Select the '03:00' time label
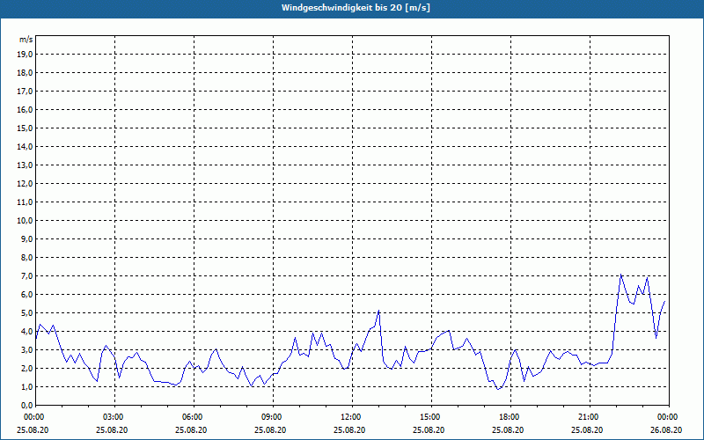Image resolution: width=704 pixels, height=440 pixels. point(112,417)
